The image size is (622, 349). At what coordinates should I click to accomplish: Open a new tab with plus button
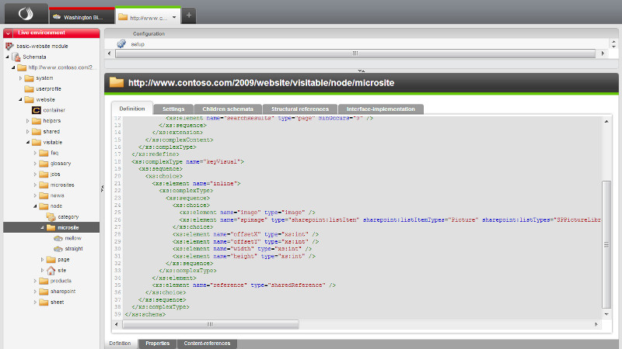[190, 16]
